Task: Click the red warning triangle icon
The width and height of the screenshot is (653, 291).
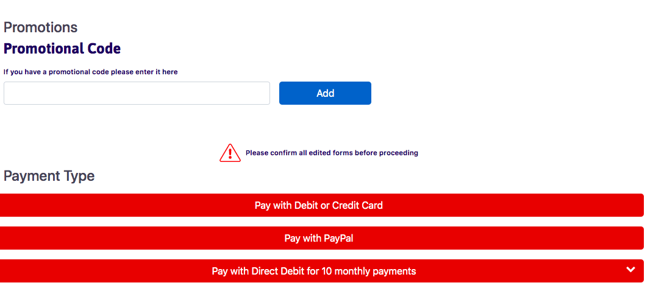Action: pyautogui.click(x=230, y=153)
